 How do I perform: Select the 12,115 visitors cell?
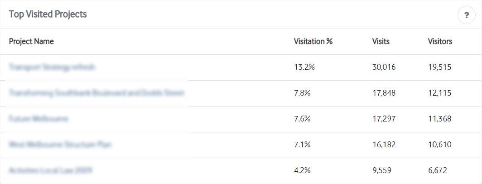point(439,93)
